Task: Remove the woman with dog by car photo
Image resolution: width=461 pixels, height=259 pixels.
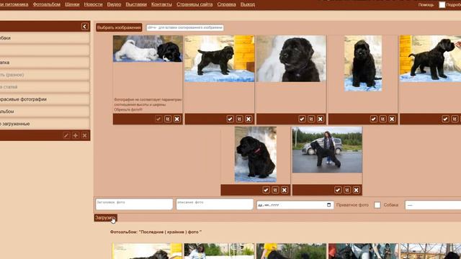Action: tap(356, 190)
